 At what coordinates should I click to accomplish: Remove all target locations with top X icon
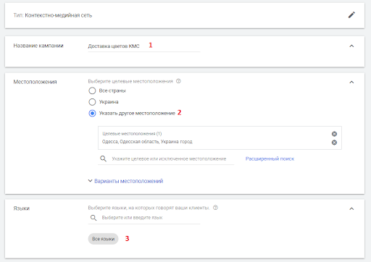point(334,134)
